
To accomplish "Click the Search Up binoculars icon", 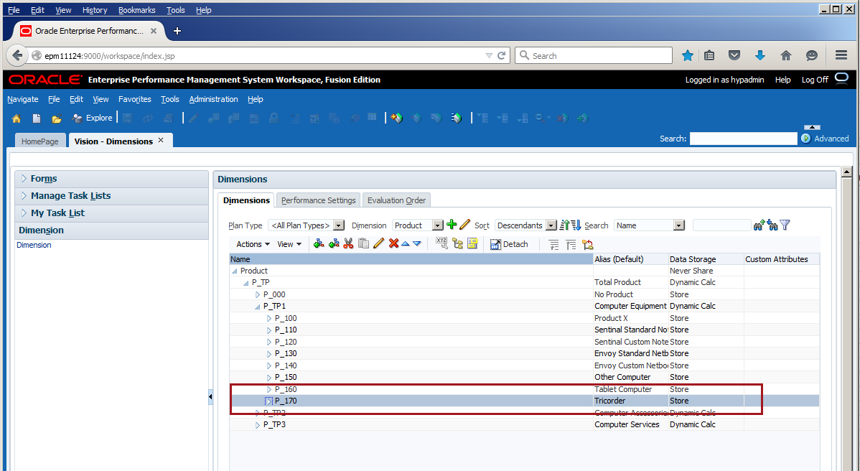I will click(759, 225).
